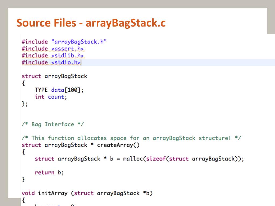Click the closing '};' of the struct
This screenshot has height=206, width=275.
point(24,104)
